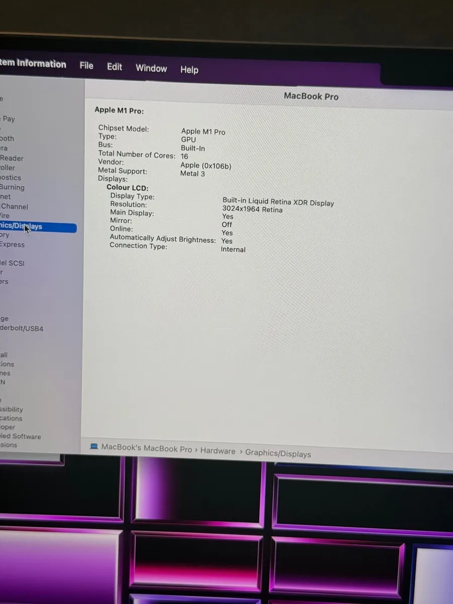The height and width of the screenshot is (604, 453).
Task: Click the 'Colour LCD:' heading
Action: pyautogui.click(x=127, y=188)
